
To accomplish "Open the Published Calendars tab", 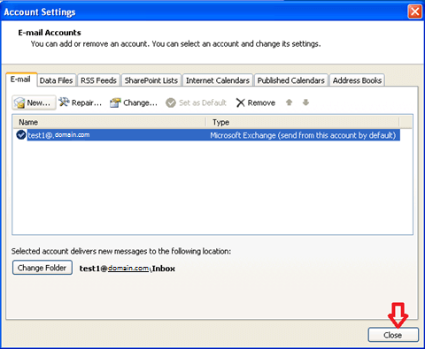I will coord(291,80).
